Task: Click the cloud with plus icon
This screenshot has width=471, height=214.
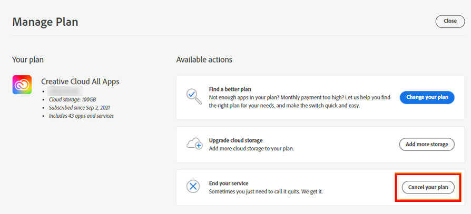Action: 193,144
